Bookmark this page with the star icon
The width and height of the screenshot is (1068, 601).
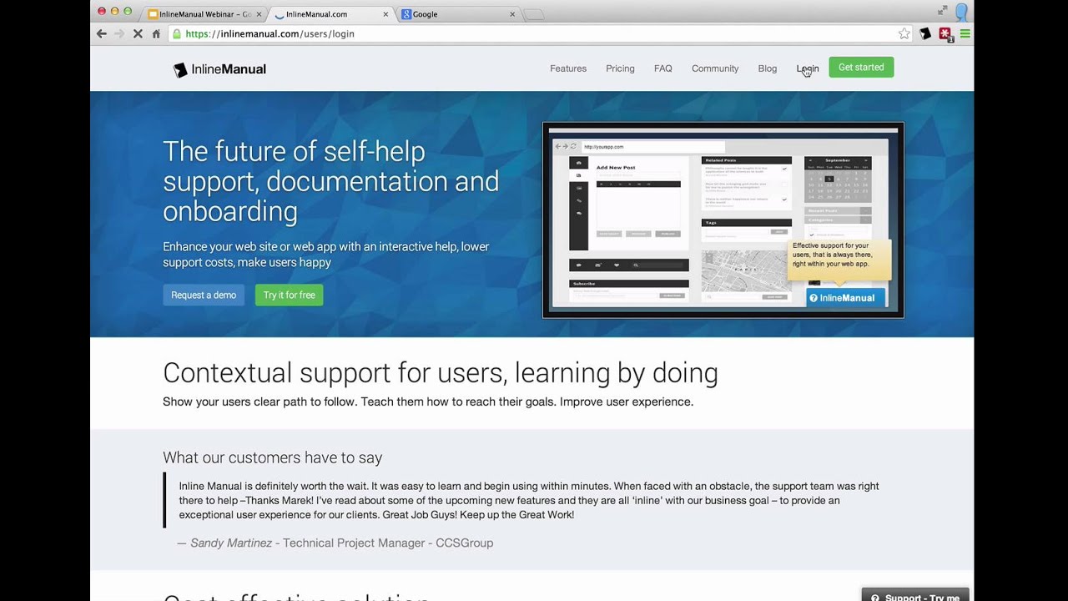tap(904, 34)
